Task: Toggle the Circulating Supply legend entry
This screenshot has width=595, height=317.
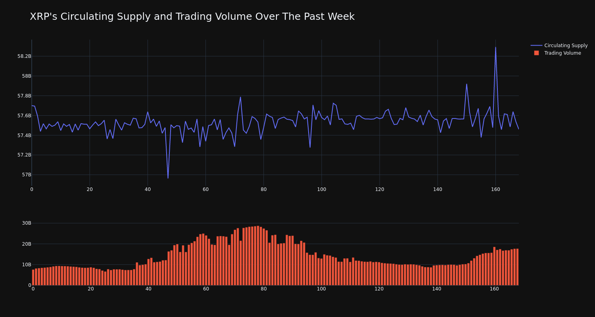Action: pyautogui.click(x=559, y=46)
